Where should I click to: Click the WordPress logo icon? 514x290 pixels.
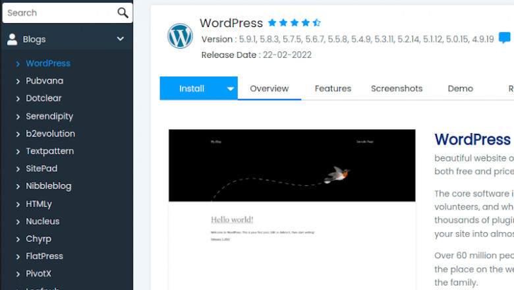click(x=180, y=36)
